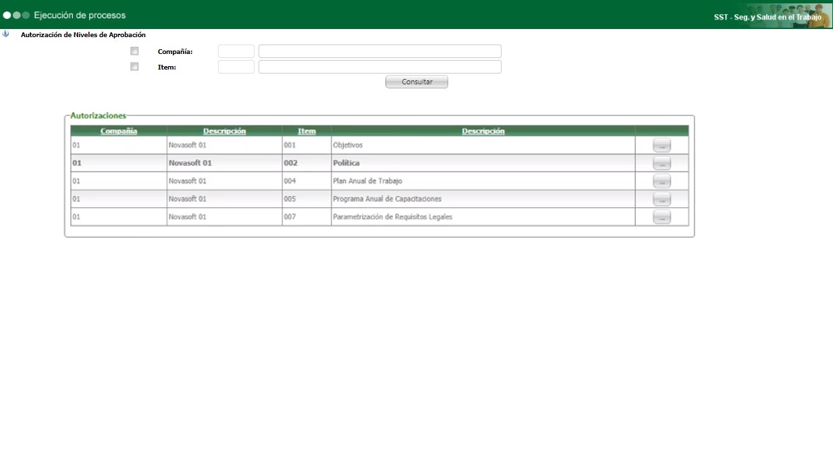
Task: Open details button for the Objetivos row
Action: (x=662, y=145)
